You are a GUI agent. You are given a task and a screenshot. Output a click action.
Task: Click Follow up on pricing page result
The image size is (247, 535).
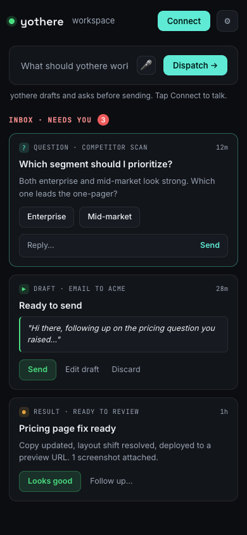click(x=111, y=481)
